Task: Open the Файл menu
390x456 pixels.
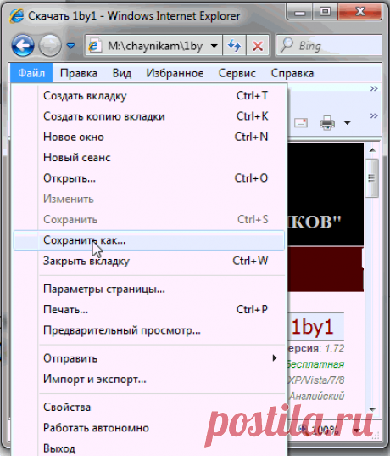Action: pos(31,73)
